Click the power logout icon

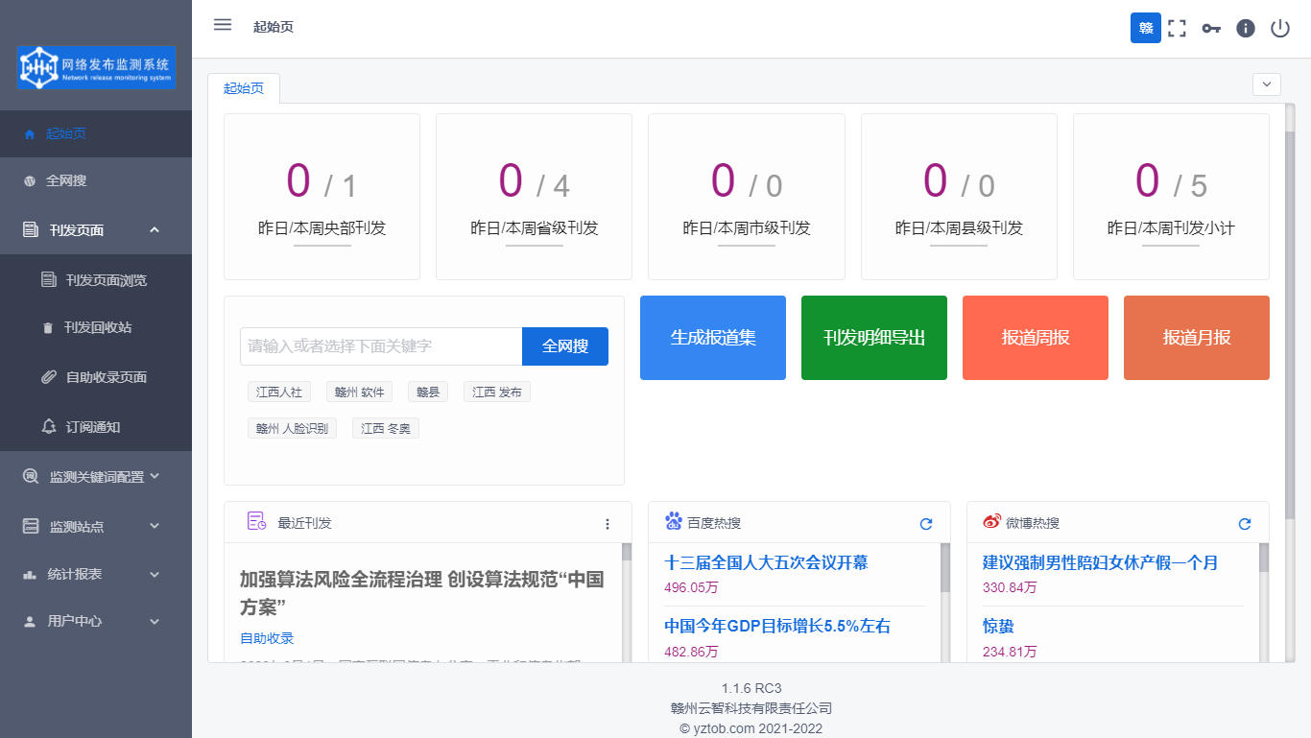pyautogui.click(x=1280, y=28)
